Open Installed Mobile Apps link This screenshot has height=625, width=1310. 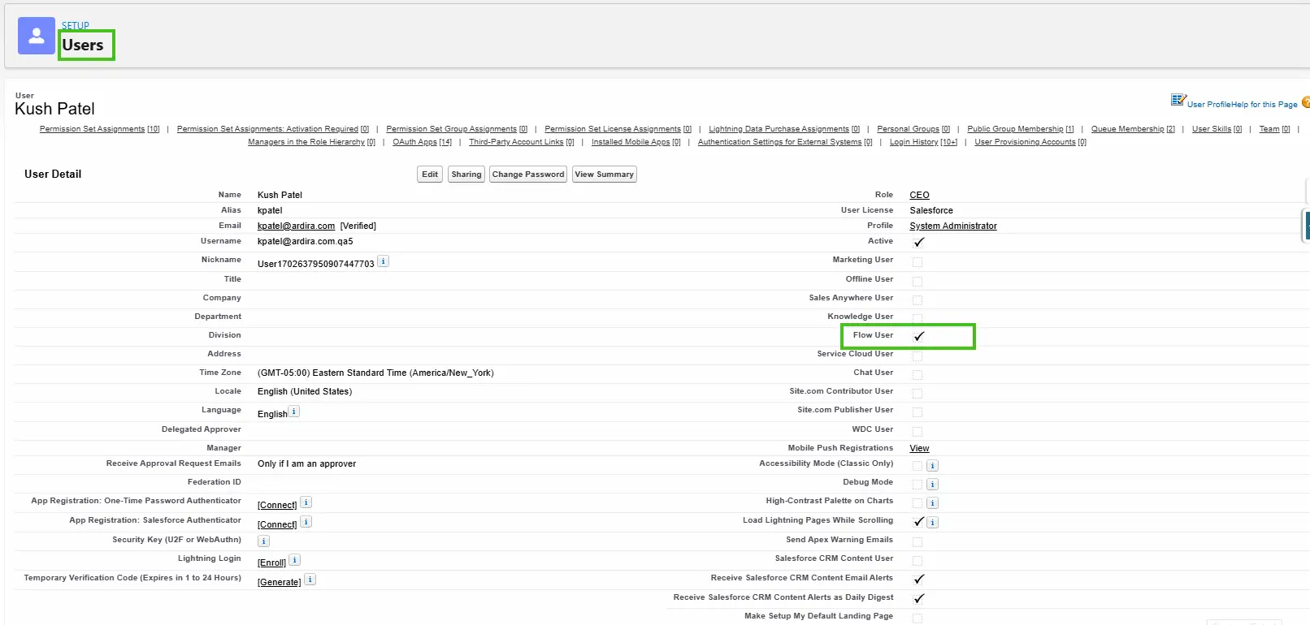pyautogui.click(x=636, y=142)
